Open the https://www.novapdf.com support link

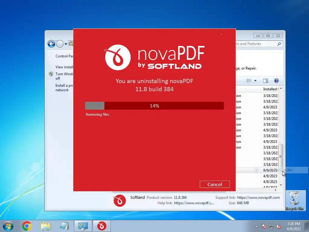coord(258,198)
